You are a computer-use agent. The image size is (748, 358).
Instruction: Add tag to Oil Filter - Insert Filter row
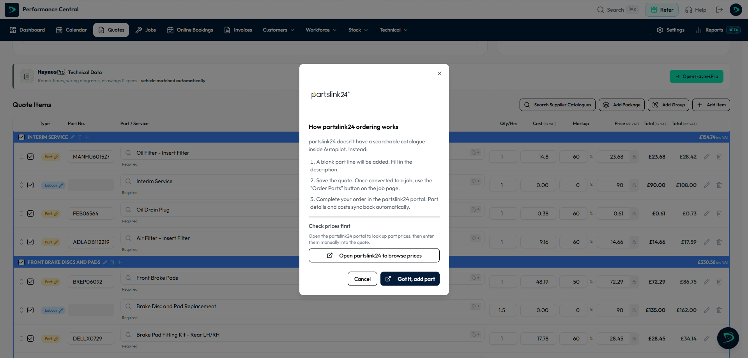476,153
